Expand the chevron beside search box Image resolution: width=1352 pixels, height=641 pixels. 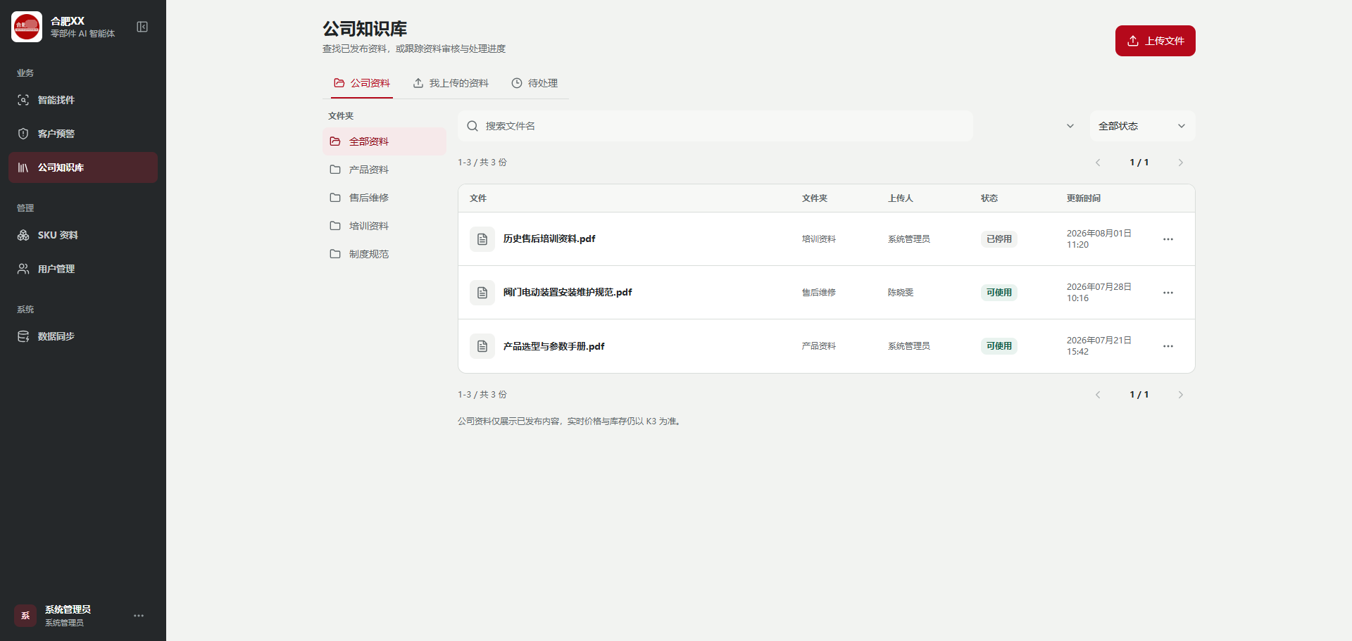[x=1070, y=126]
